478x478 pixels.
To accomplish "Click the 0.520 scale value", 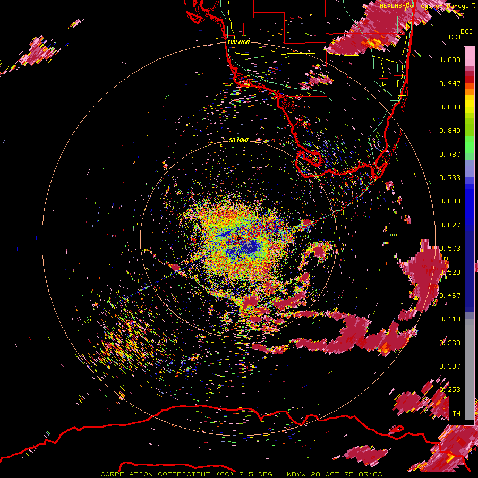I will (x=450, y=272).
